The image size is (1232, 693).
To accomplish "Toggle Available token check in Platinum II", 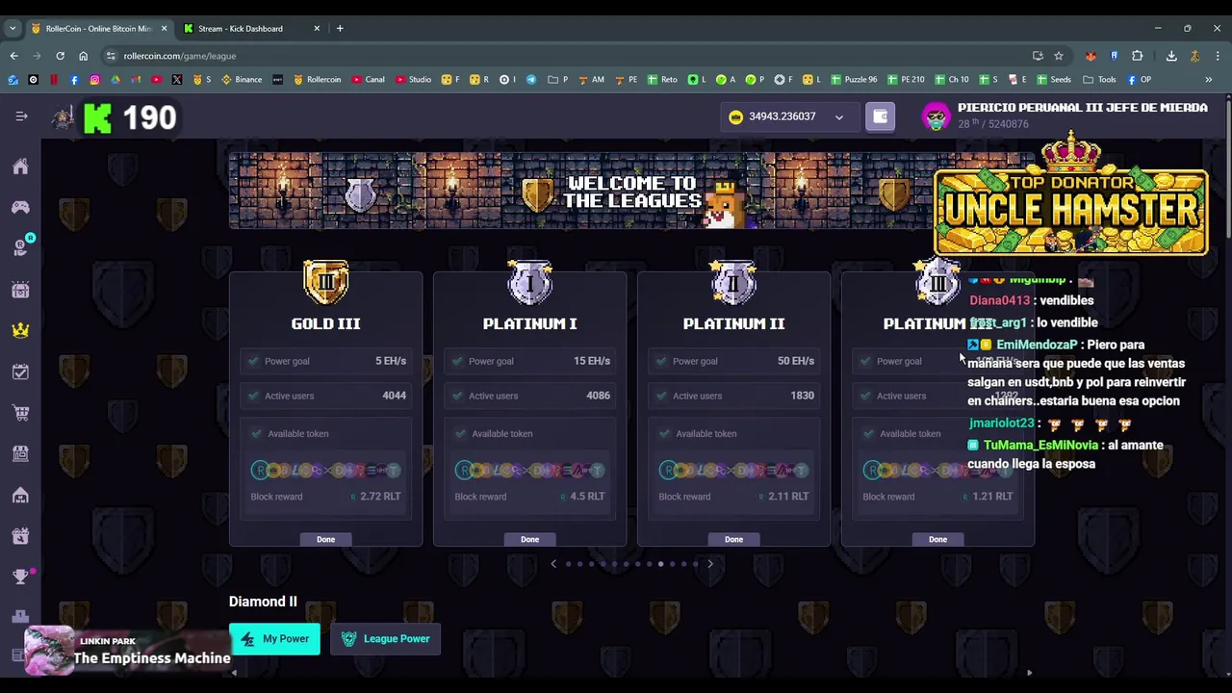I will 664,433.
